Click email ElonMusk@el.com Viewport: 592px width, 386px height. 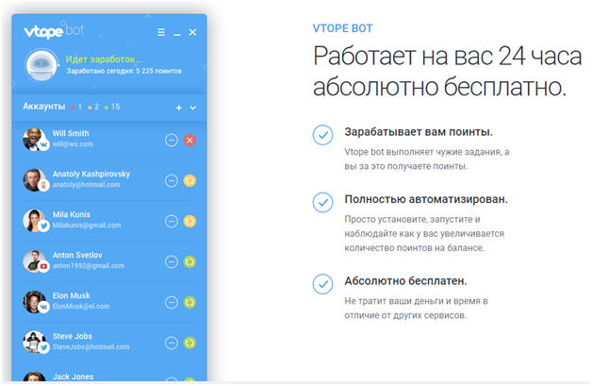pos(81,306)
